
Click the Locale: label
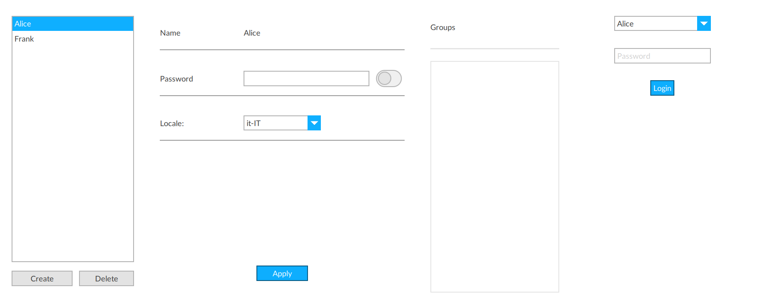[172, 124]
